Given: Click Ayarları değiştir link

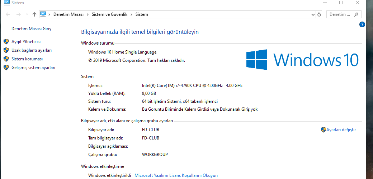Looking at the screenshot, I should tap(341, 130).
